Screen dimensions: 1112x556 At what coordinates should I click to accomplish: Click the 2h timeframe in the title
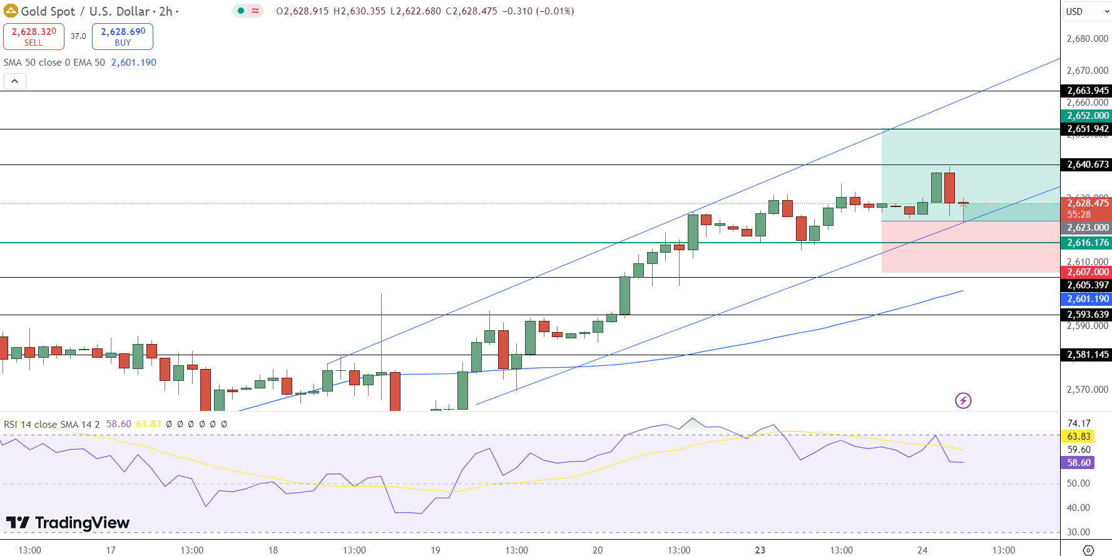pyautogui.click(x=165, y=11)
